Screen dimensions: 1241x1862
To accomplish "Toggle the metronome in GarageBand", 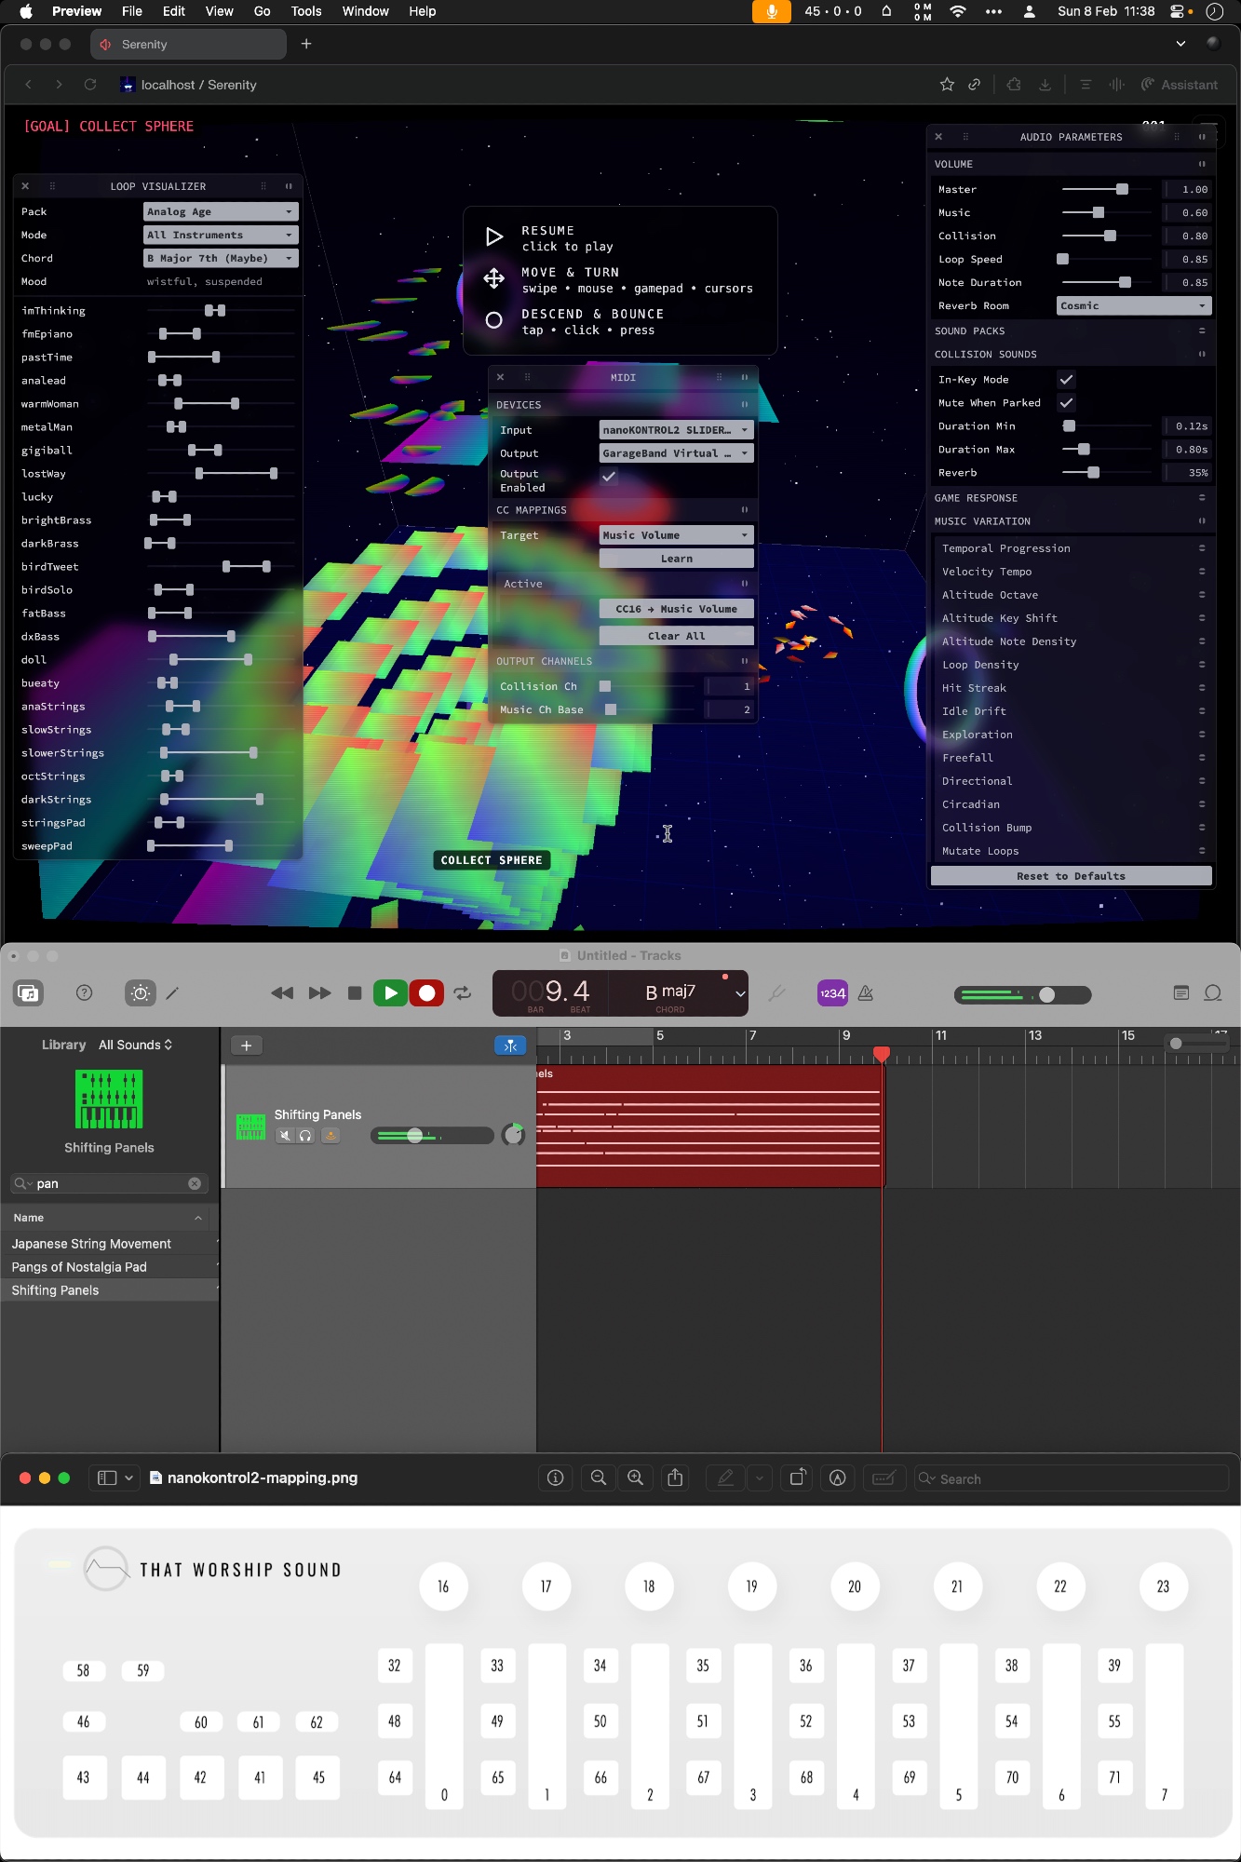I will [866, 993].
